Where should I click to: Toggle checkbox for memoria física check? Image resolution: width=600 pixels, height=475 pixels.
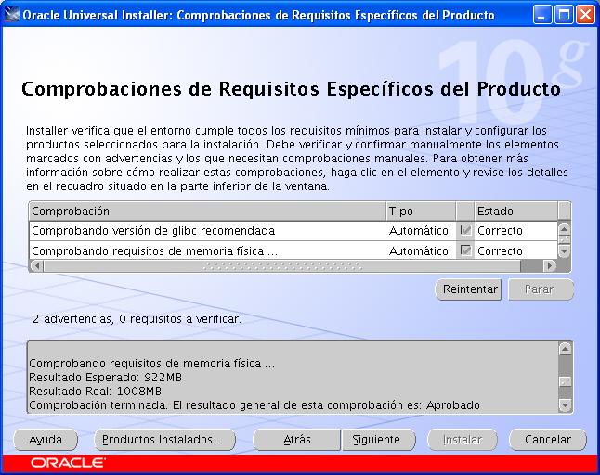465,250
